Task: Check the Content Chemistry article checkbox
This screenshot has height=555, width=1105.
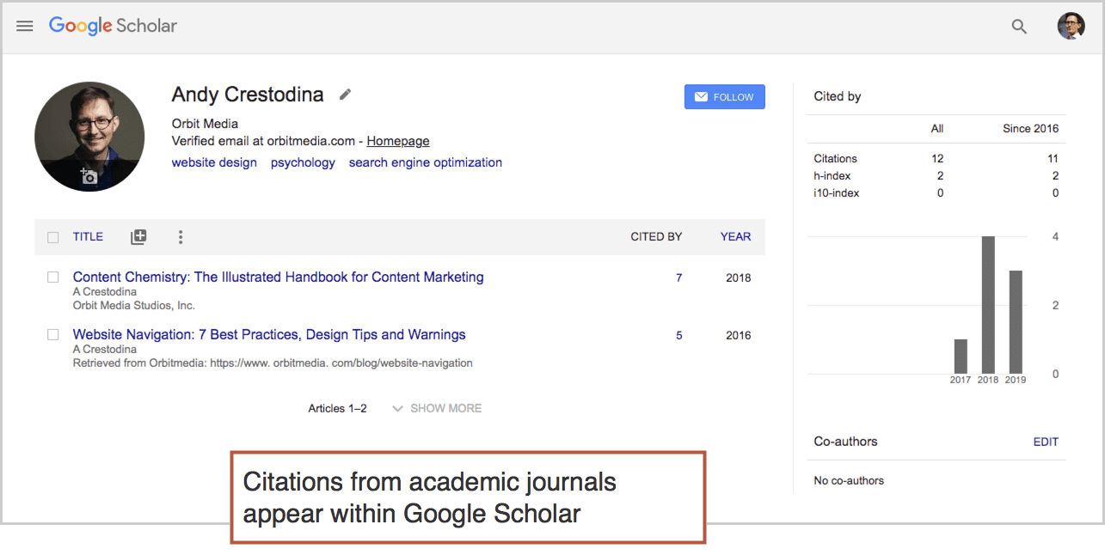Action: (x=53, y=277)
